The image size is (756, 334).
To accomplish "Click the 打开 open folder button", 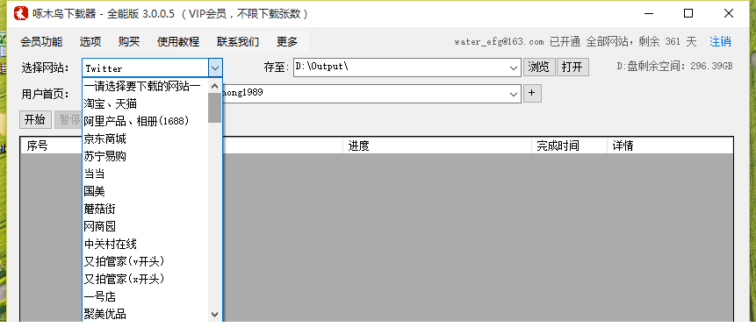I will tap(572, 68).
